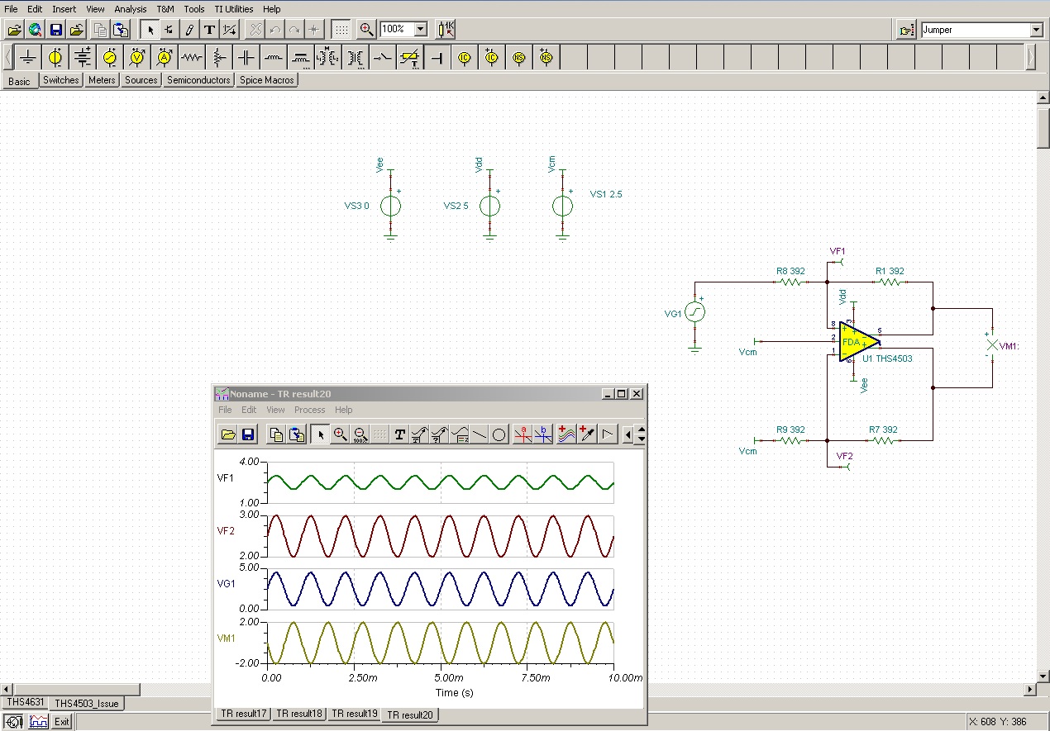Switch to the THS4631 schematic tab
Viewport: 1050px width, 731px height.
25,703
